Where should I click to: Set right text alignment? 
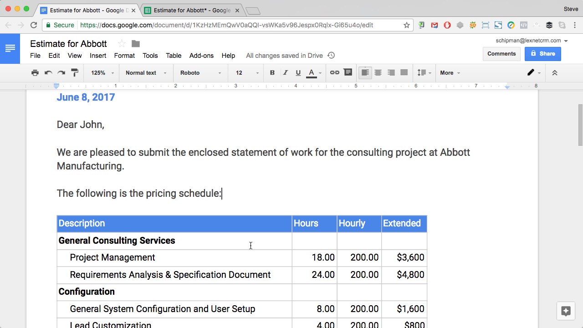391,73
